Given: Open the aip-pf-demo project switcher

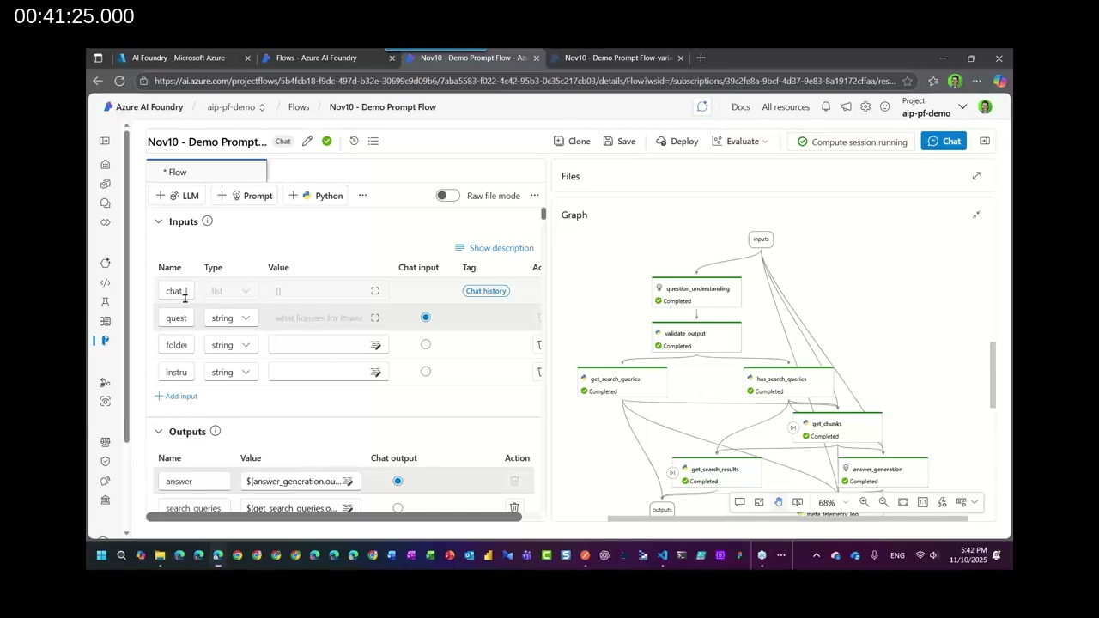Looking at the screenshot, I should (236, 107).
